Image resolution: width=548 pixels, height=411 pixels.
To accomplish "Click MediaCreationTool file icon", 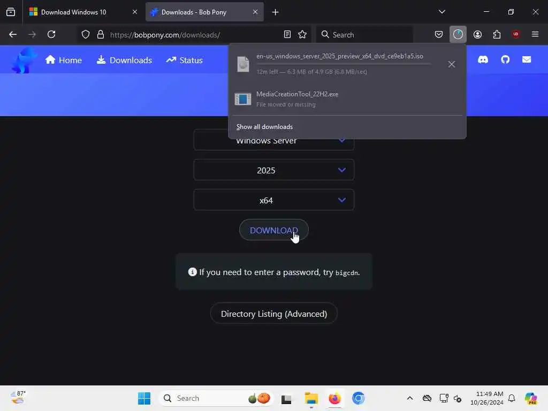I will click(243, 99).
